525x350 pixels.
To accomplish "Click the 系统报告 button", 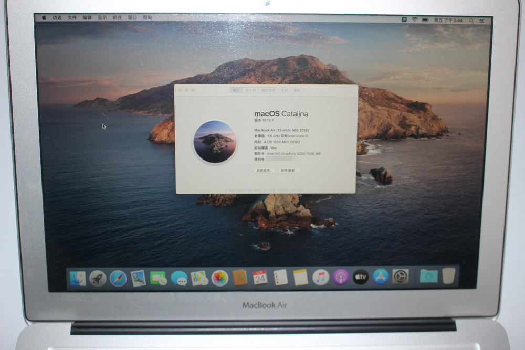I will 265,171.
